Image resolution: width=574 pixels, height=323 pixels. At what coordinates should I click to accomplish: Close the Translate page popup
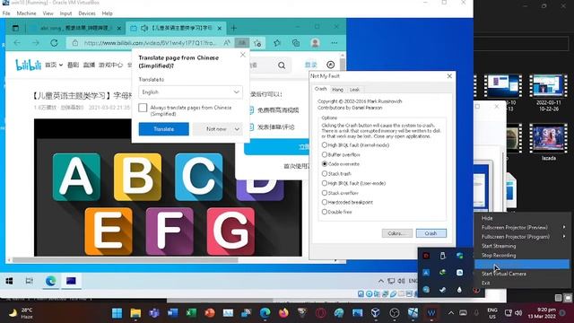click(243, 55)
